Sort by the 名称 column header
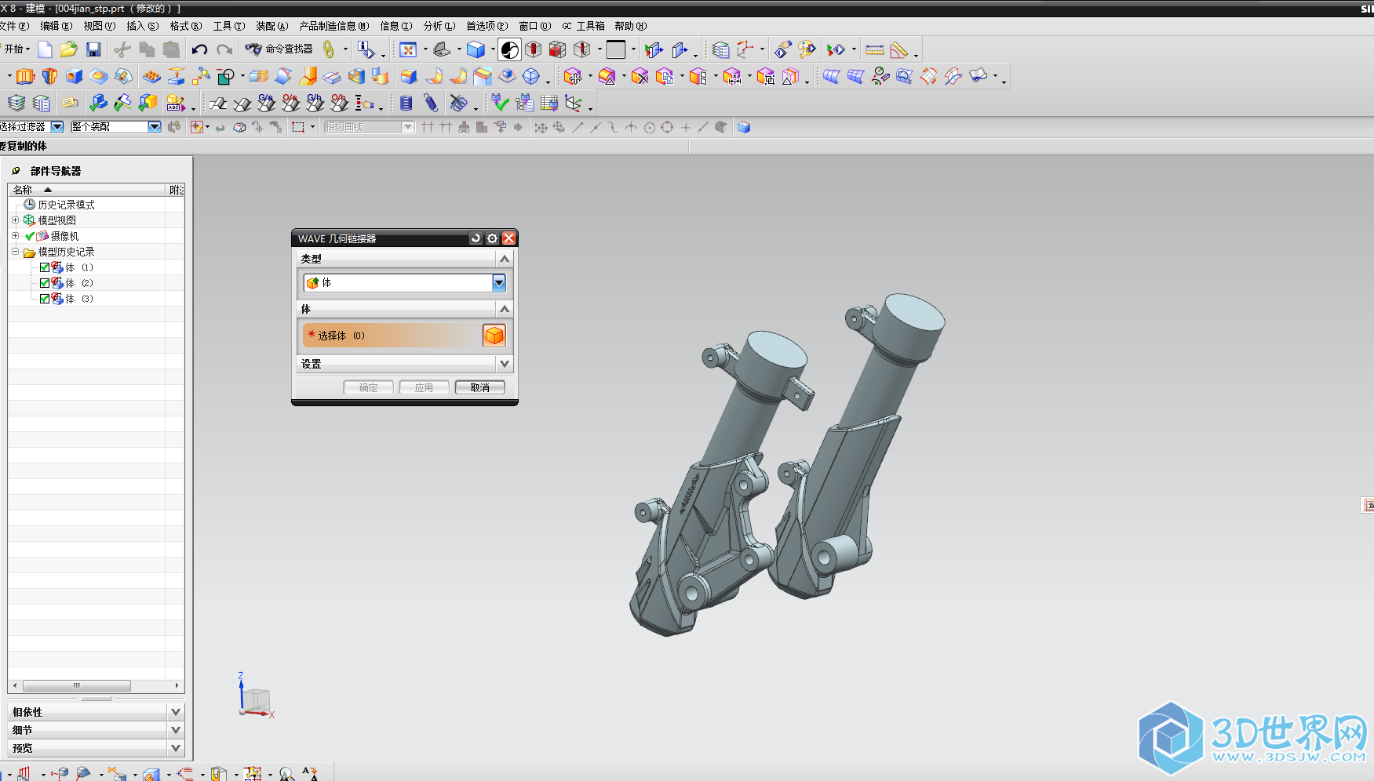 tap(87, 190)
